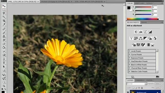Add a Curves adjustment layer
The image size is (165, 93).
145,32
